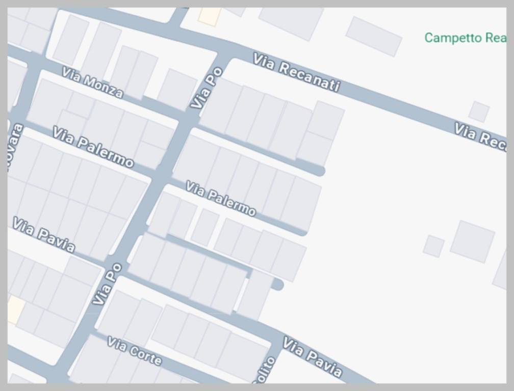Select the small isolated building below Via Recanati
The height and width of the screenshot is (391, 514).
pos(479,111)
